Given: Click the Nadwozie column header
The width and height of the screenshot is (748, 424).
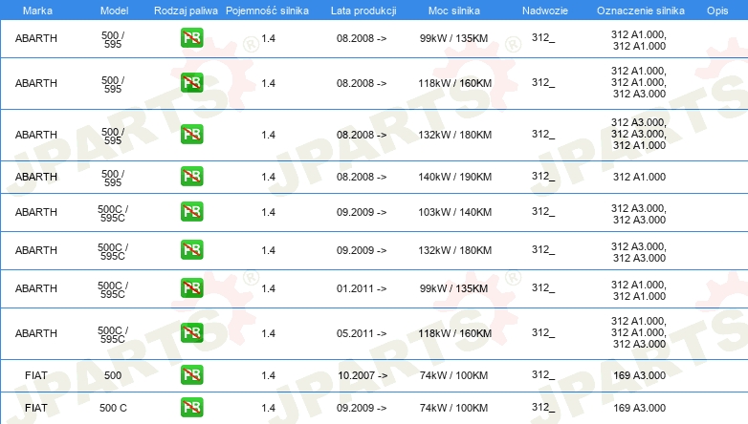Looking at the screenshot, I should pos(545,11).
